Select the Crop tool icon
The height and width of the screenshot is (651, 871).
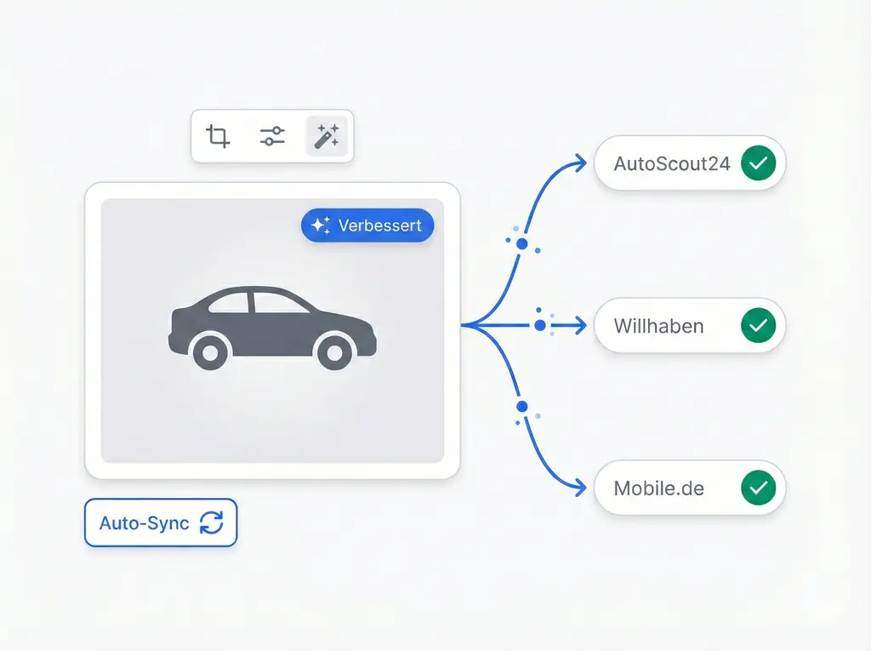pyautogui.click(x=219, y=136)
